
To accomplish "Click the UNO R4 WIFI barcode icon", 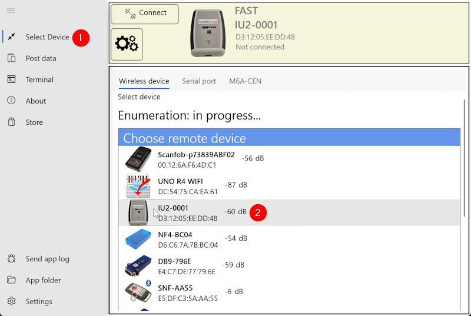I will coord(138,186).
